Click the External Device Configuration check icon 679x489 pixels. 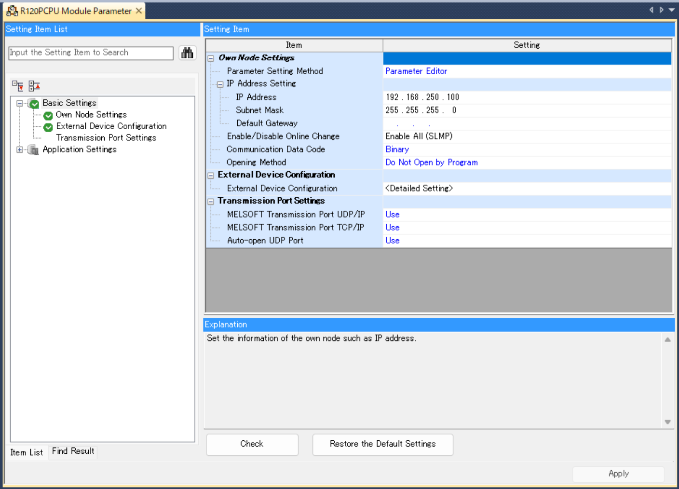pos(48,127)
